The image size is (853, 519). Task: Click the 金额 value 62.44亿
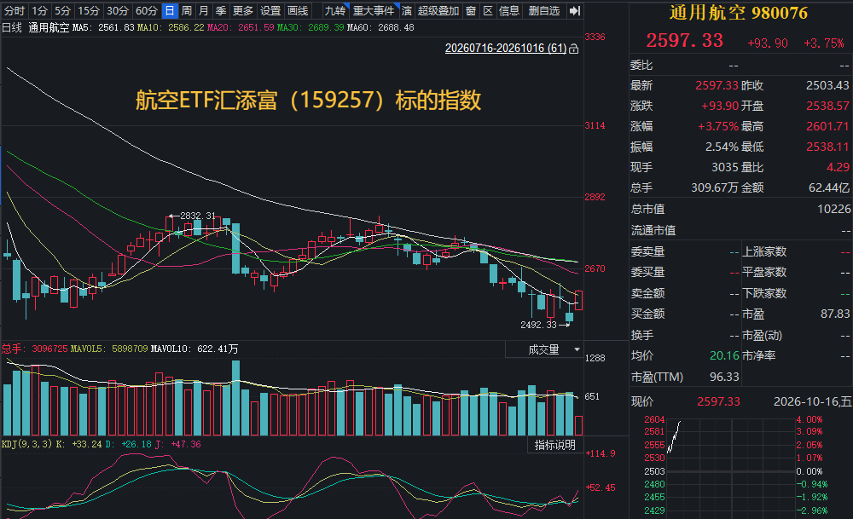point(828,188)
